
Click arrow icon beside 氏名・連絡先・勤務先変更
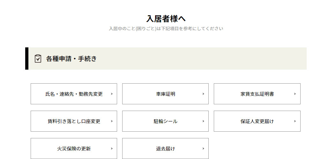coord(112,94)
